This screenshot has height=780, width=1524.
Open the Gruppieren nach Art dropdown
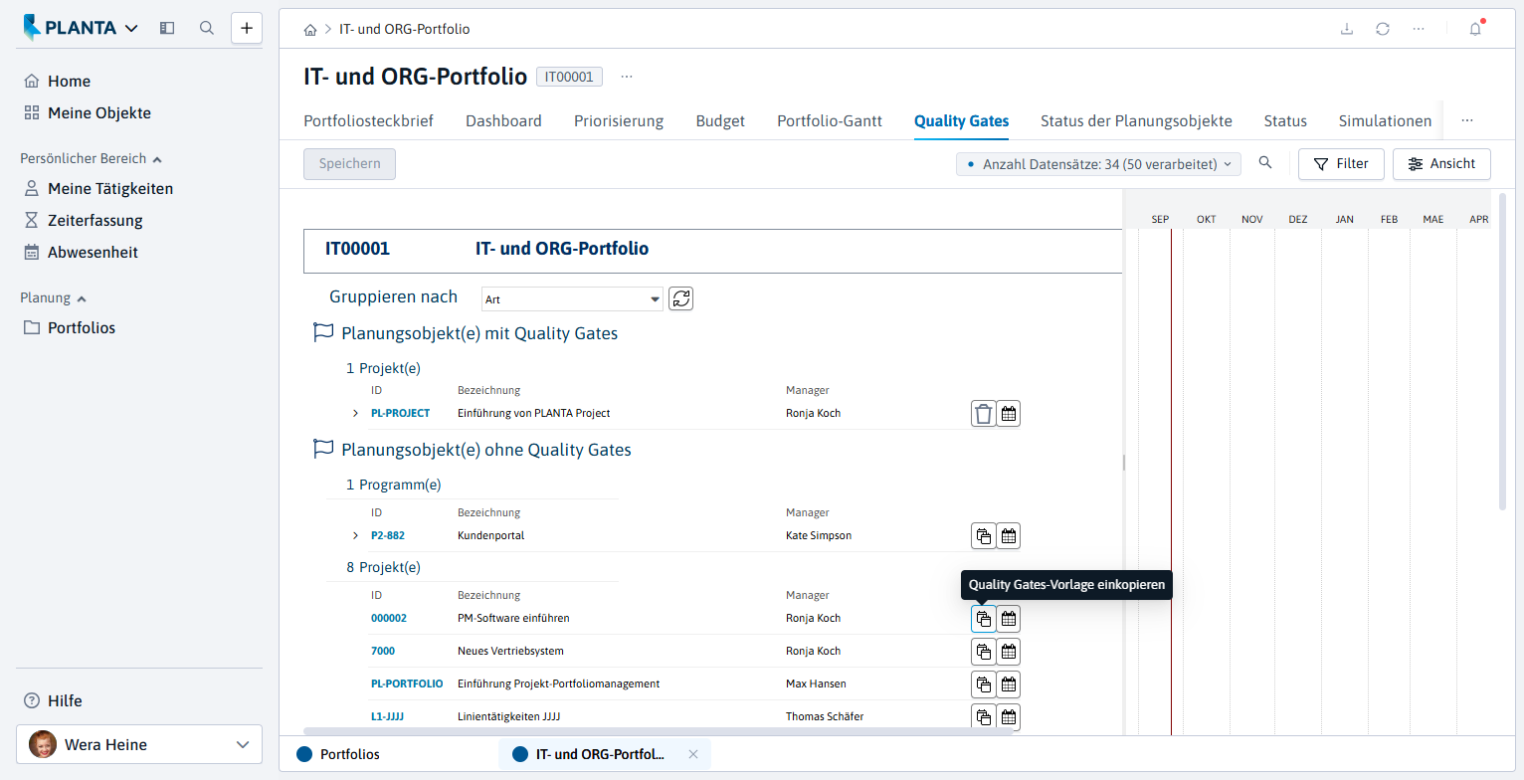coord(572,299)
